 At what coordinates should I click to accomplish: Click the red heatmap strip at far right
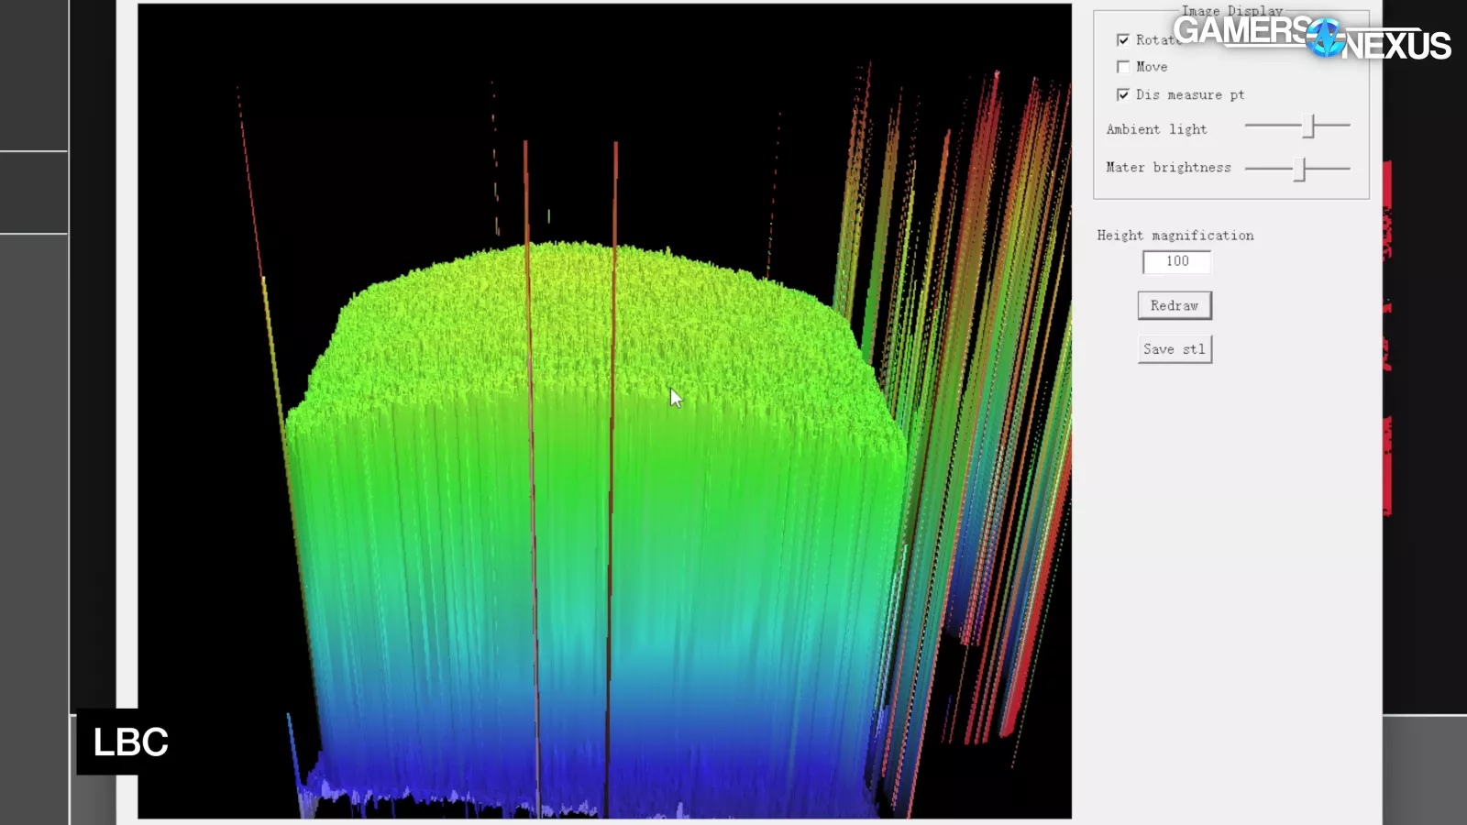tap(1387, 339)
